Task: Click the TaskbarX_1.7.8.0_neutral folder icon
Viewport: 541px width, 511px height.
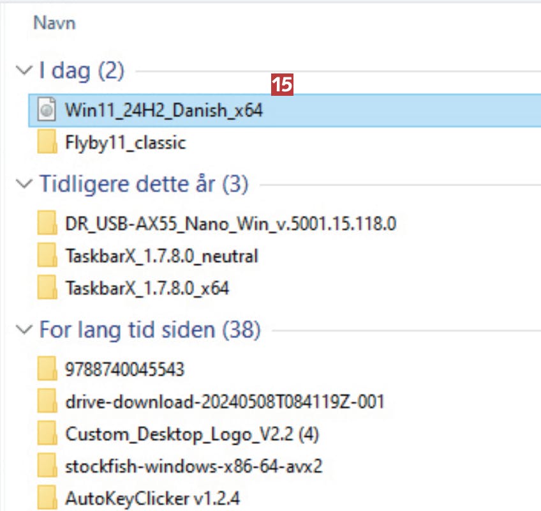Action: coord(47,257)
